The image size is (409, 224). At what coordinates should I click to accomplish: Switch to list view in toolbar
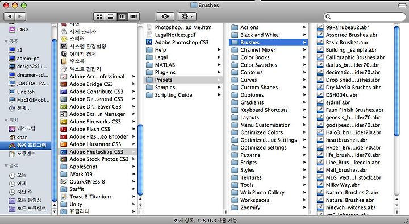[x=111, y=16]
